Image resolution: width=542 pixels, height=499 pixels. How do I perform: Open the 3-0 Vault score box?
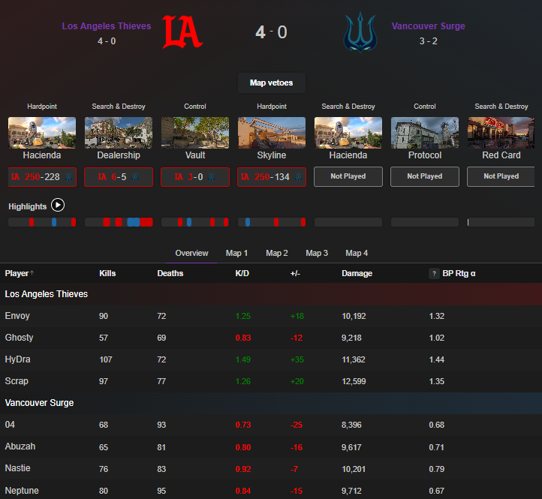[x=195, y=177]
